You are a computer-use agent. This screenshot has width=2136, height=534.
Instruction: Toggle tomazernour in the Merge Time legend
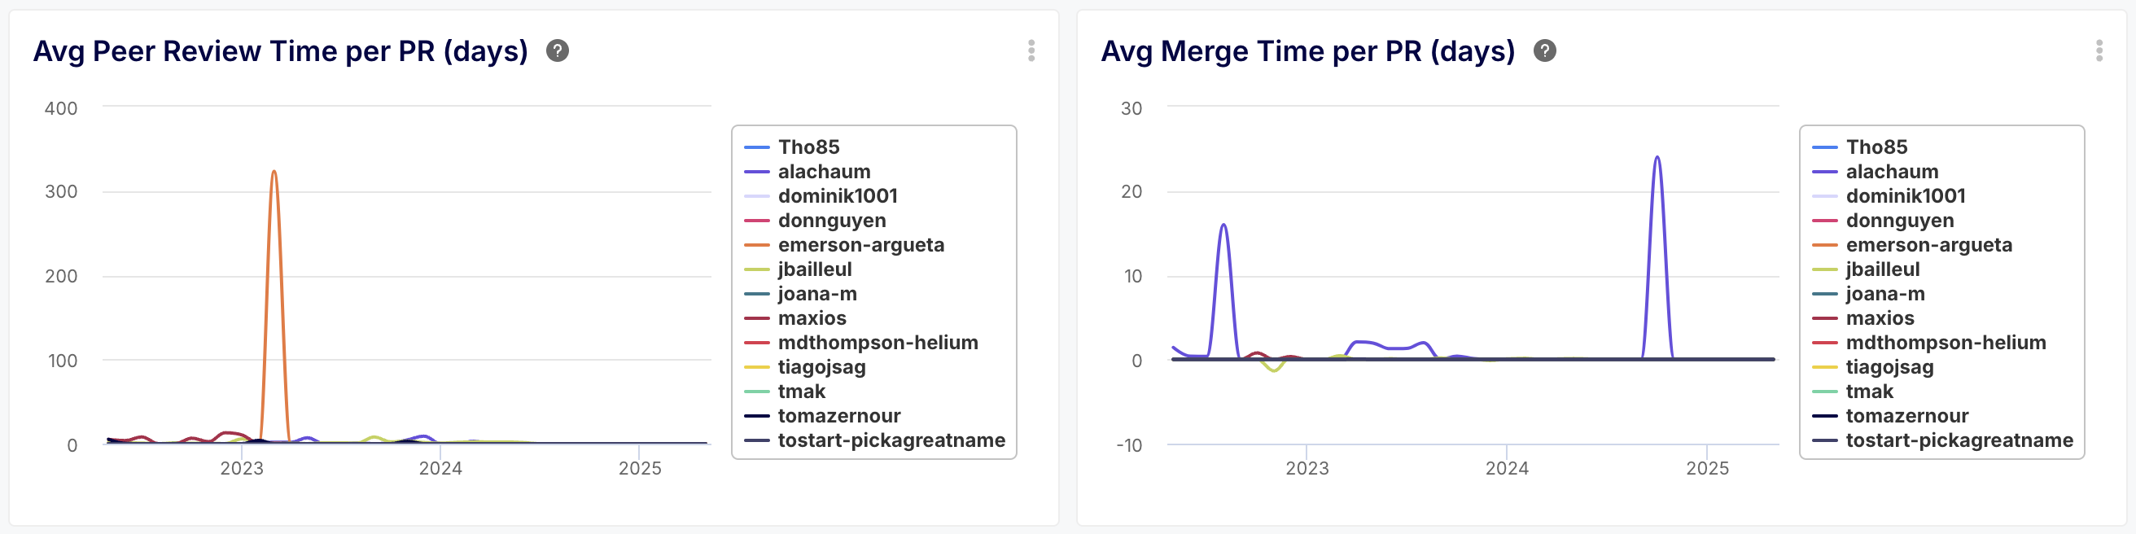point(1906,416)
